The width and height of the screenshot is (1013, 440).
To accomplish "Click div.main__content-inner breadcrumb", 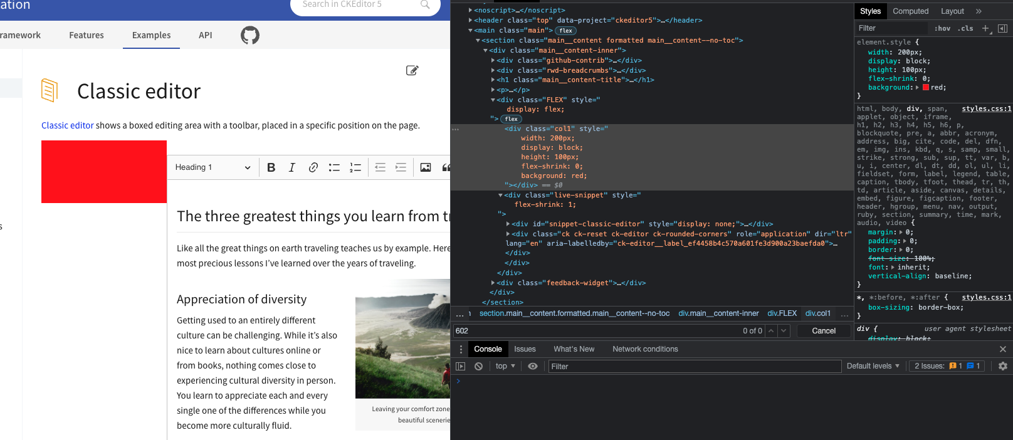I will (718, 313).
